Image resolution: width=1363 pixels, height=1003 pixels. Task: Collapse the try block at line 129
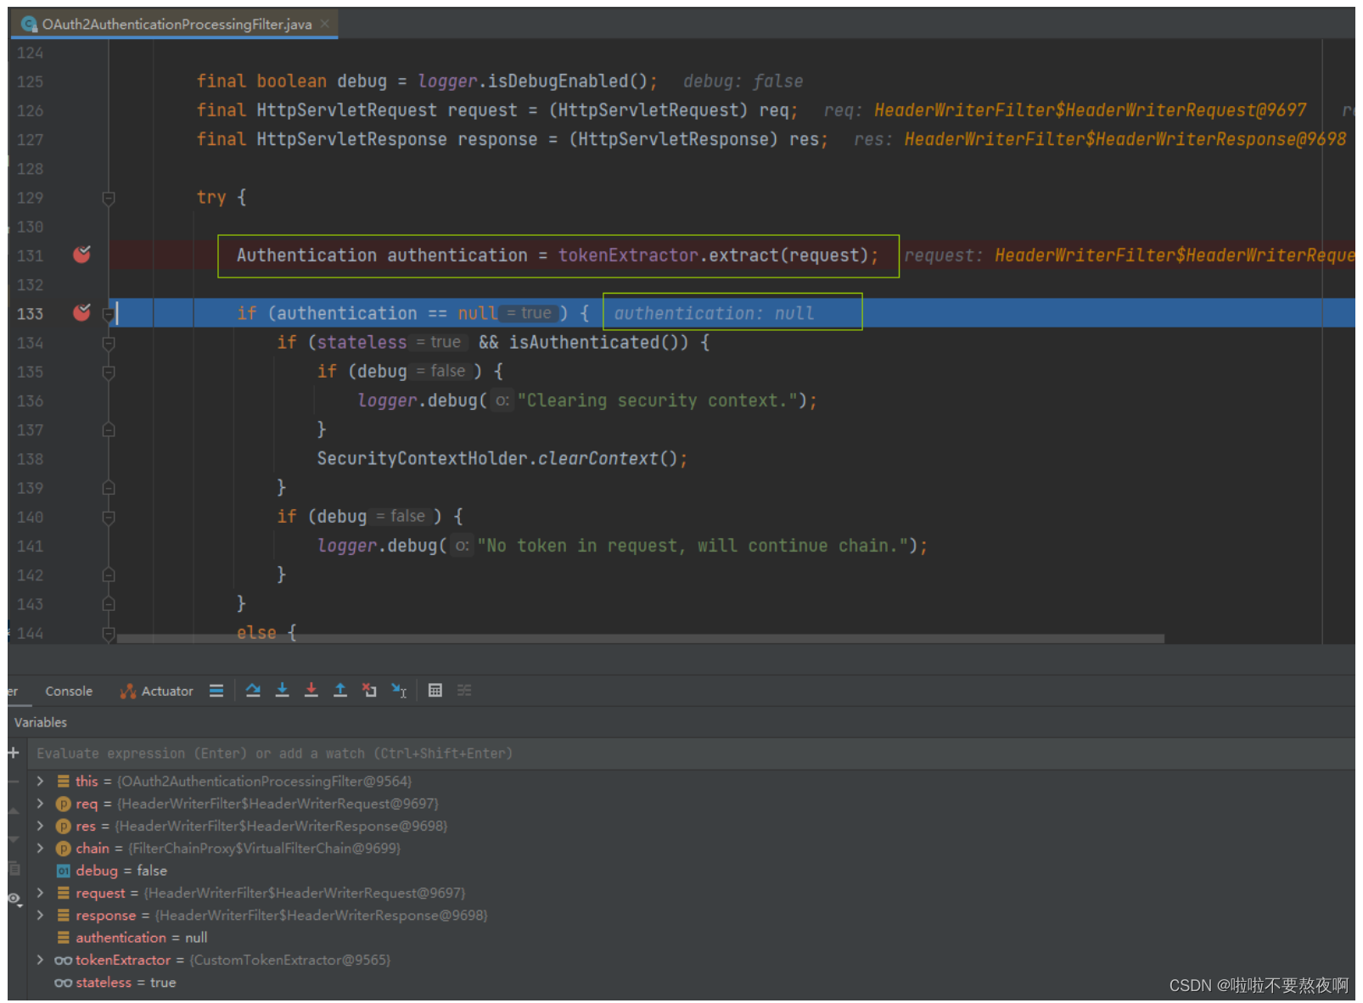[109, 199]
